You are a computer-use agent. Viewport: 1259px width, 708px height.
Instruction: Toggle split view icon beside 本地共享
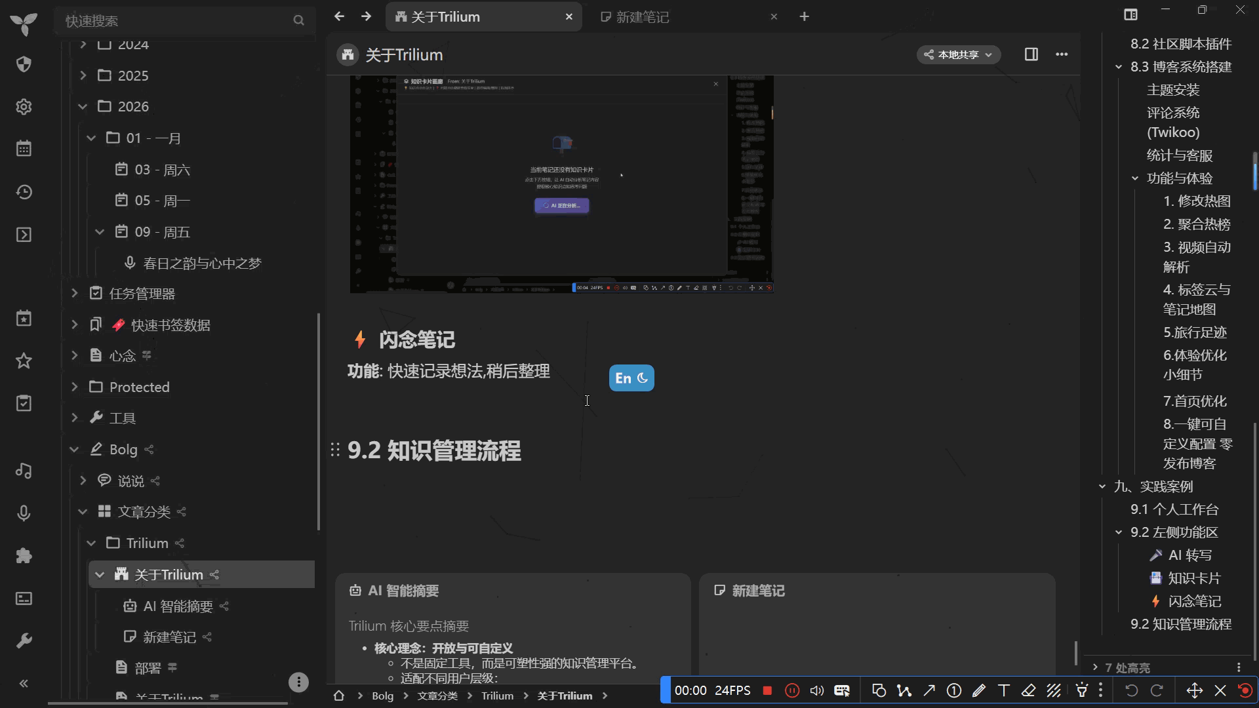tap(1031, 54)
